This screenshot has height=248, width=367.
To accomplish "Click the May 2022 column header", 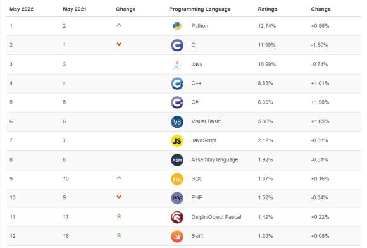I will 22,9.
